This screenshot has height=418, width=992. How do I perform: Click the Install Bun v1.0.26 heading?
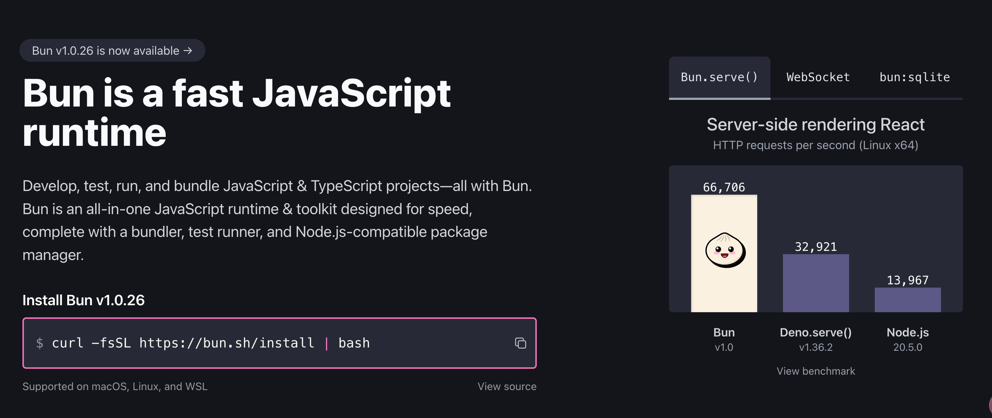pyautogui.click(x=83, y=300)
